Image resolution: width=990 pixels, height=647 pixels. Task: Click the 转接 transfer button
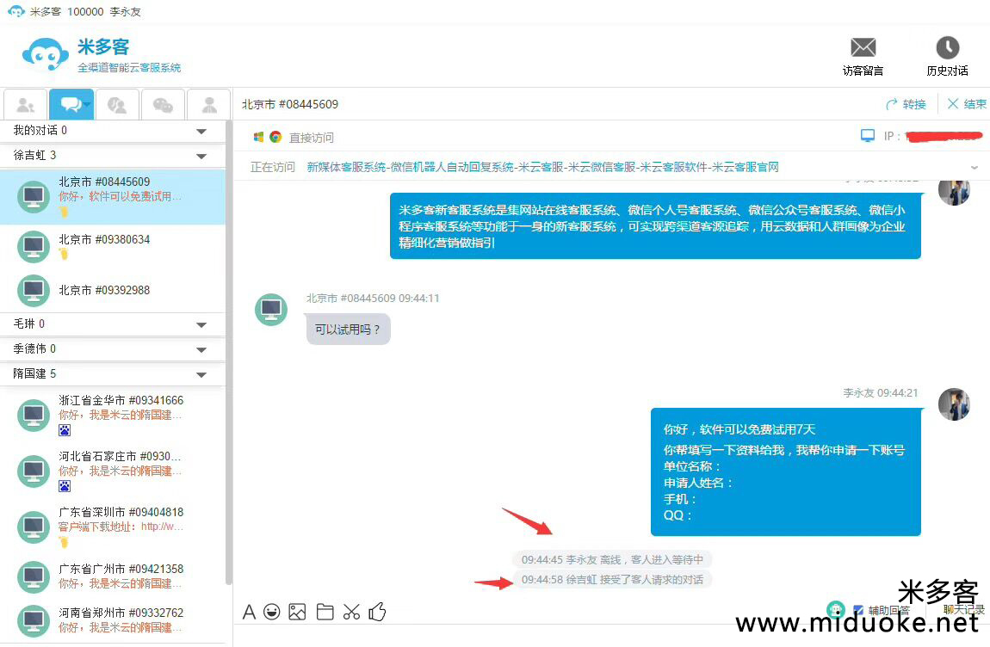coord(906,104)
